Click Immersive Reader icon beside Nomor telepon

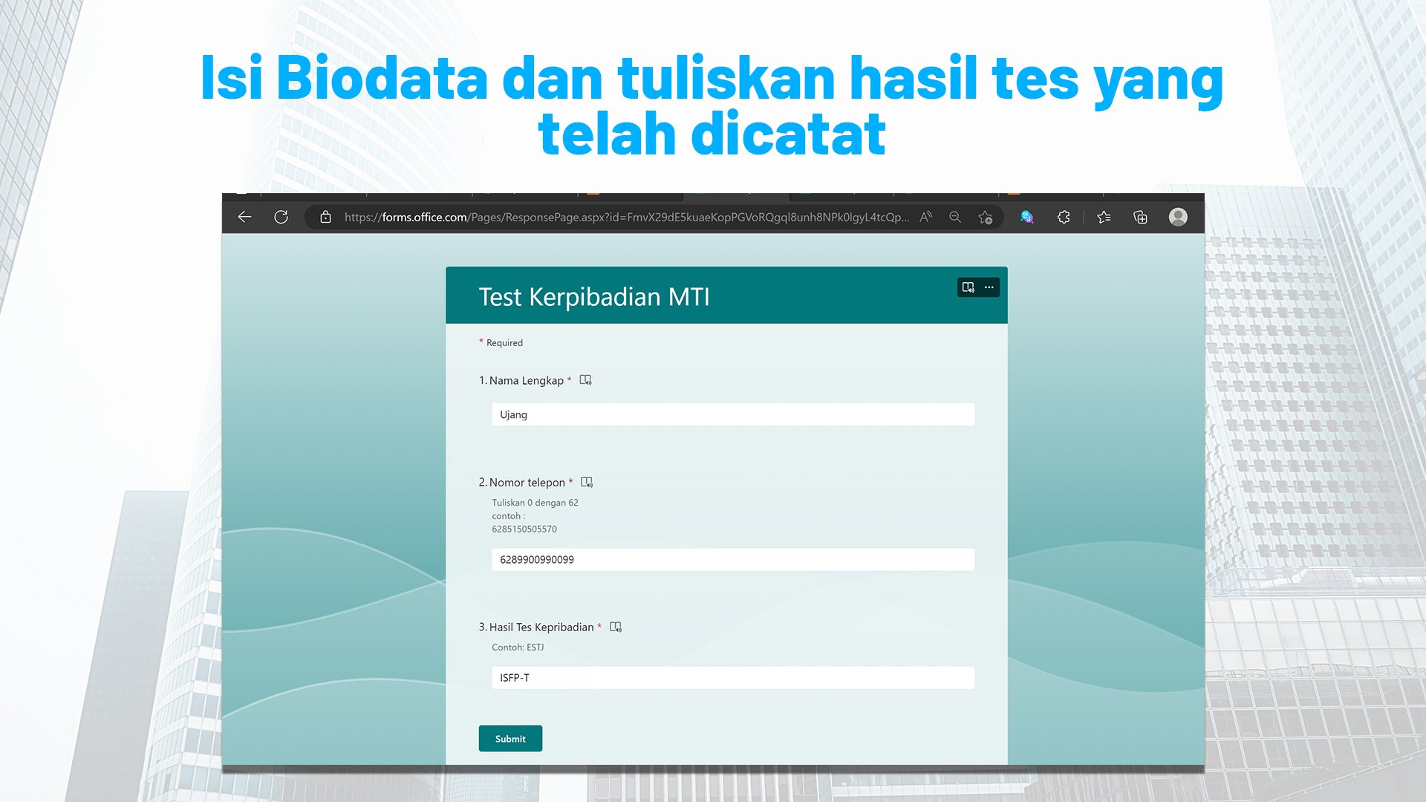tap(587, 482)
